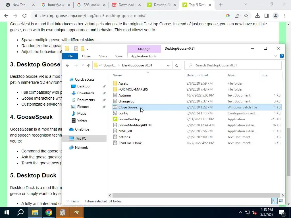Open the GooseDesktop application file
291x218 pixels.
(x=129, y=119)
